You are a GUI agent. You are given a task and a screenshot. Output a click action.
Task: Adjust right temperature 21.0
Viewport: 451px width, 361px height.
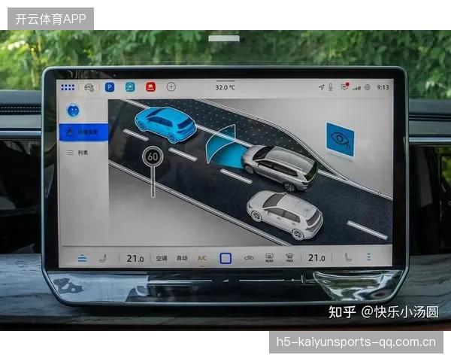pos(316,258)
